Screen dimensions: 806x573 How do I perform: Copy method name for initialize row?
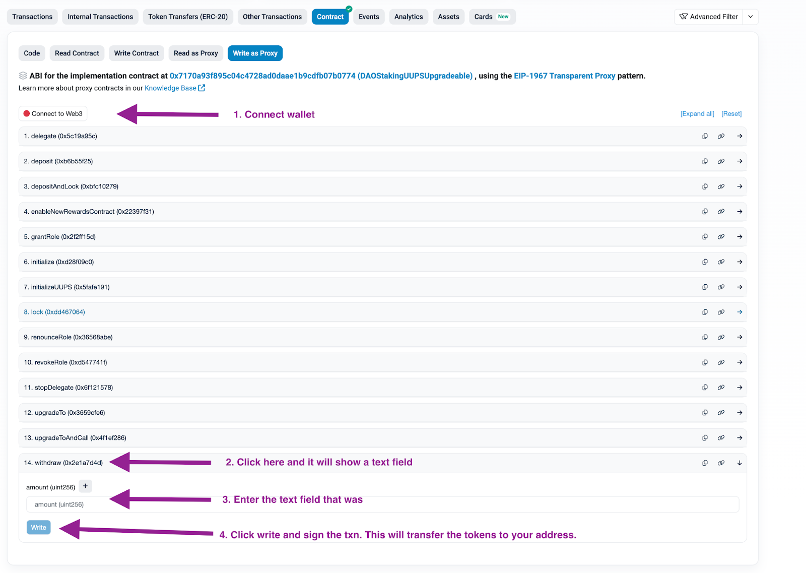coord(705,262)
